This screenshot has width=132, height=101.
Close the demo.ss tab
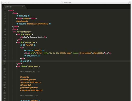coord(23,7)
